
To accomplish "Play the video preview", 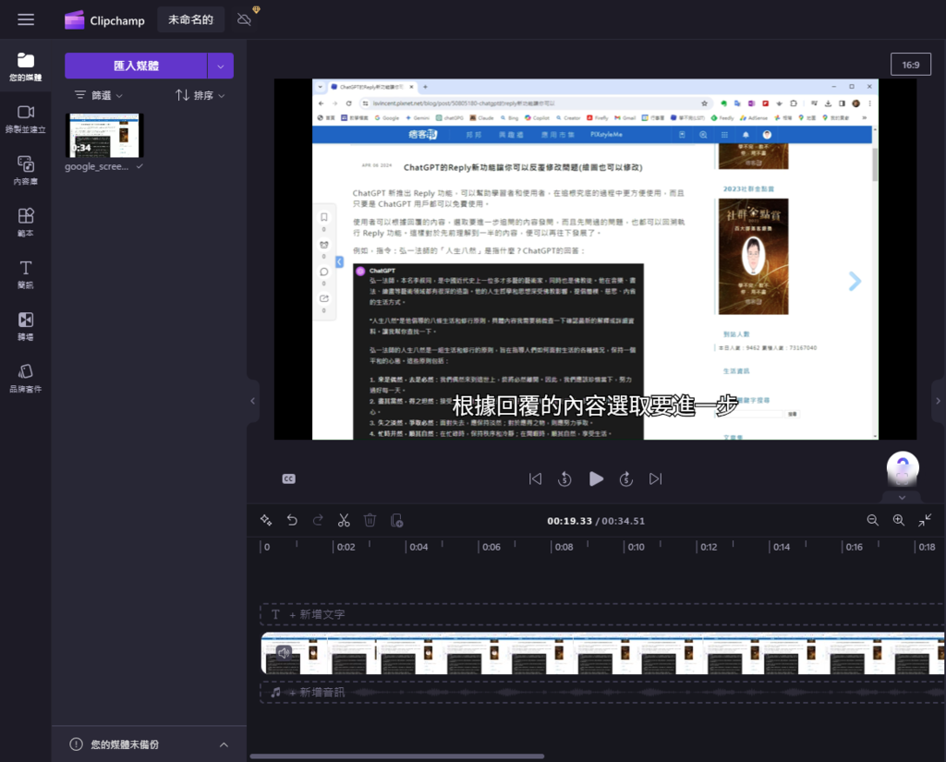I will tap(596, 478).
